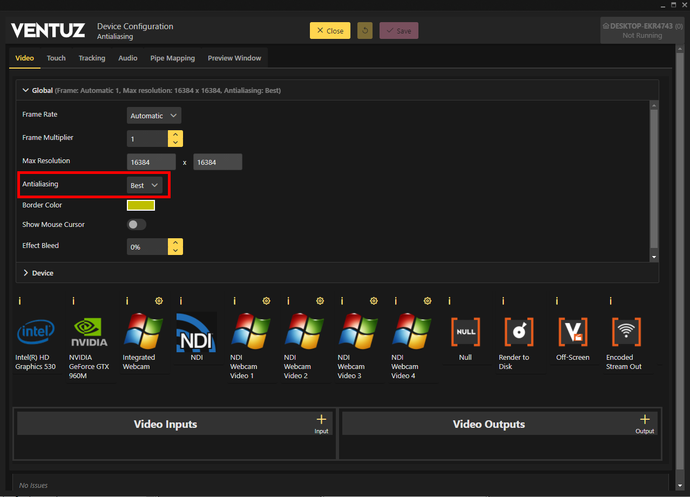
Task: Click the plus icon to add Video Output
Action: 645,420
